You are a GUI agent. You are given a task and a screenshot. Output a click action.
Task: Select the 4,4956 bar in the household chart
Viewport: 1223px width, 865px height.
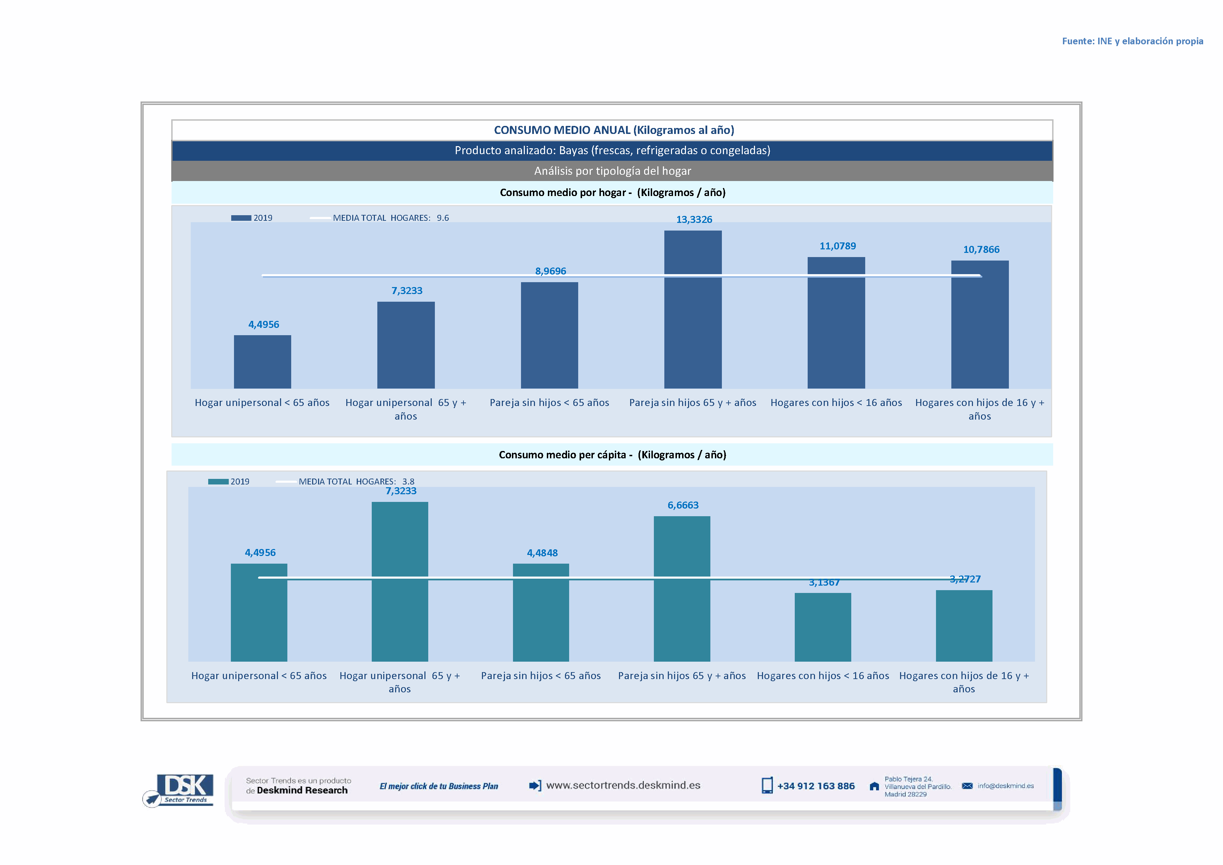coord(262,362)
